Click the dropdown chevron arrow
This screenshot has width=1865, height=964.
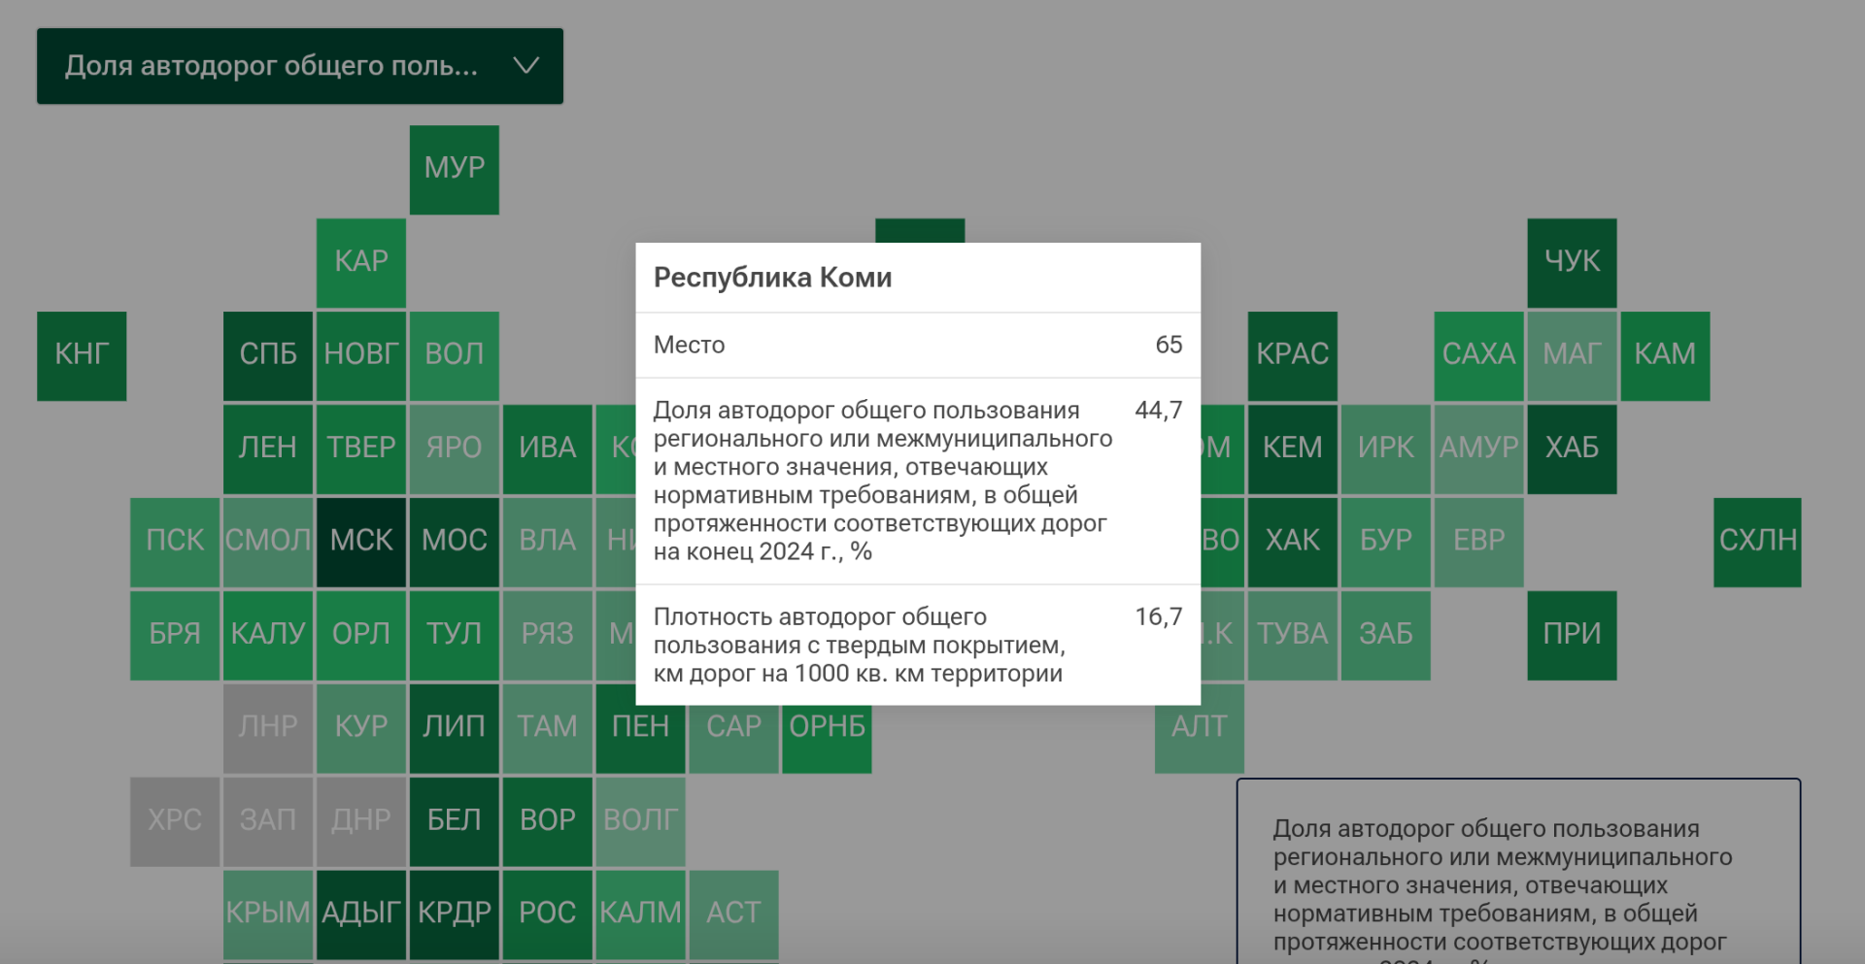click(x=526, y=66)
